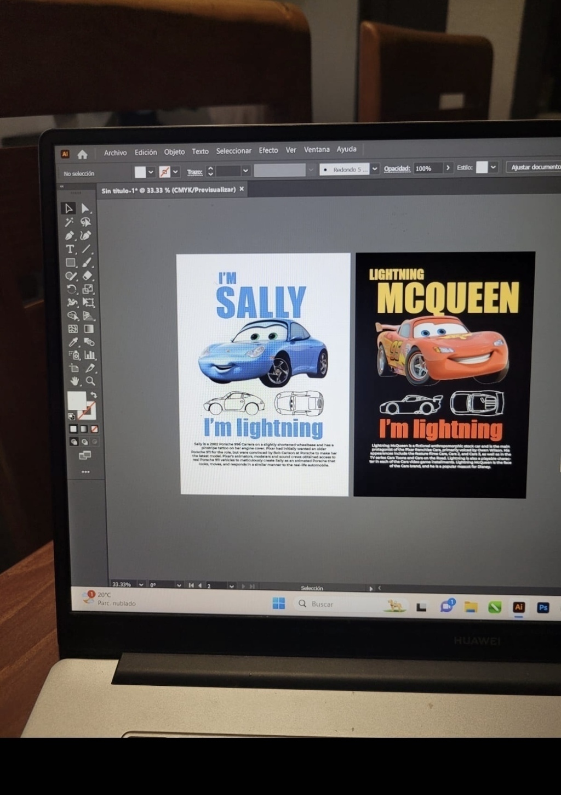Set paint mode to Color
The height and width of the screenshot is (795, 561).
[73, 429]
